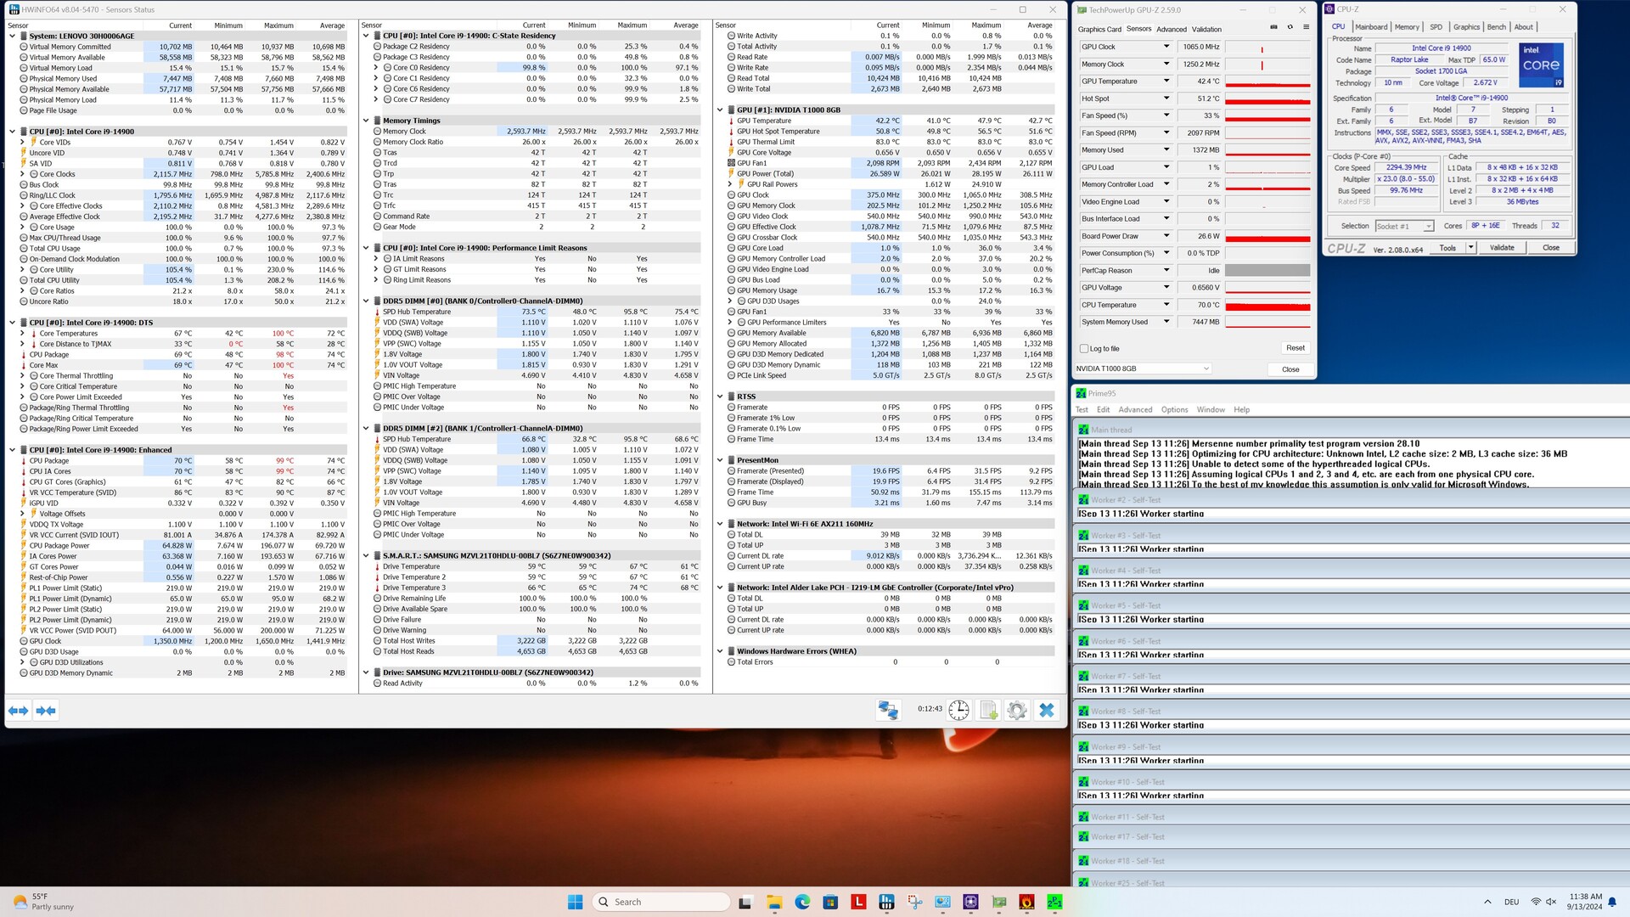Open the NVIDIA T1000 8GB GPU selector
Image resolution: width=1630 pixels, height=917 pixels.
[1142, 368]
